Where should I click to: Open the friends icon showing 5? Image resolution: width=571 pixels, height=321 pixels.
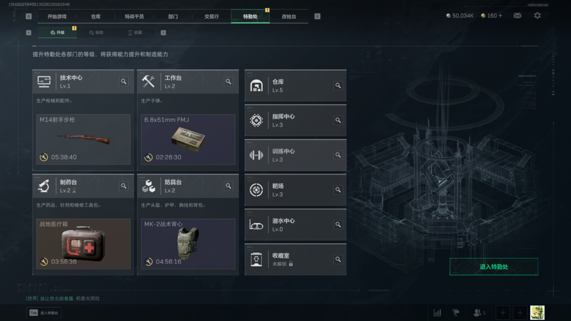pyautogui.click(x=479, y=313)
